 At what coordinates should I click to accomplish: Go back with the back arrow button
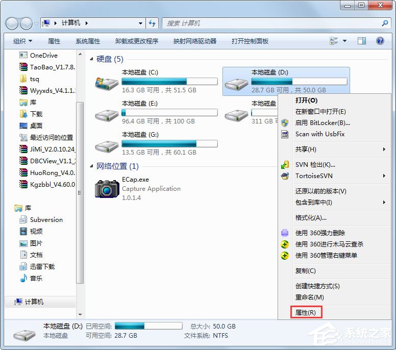(x=12, y=24)
